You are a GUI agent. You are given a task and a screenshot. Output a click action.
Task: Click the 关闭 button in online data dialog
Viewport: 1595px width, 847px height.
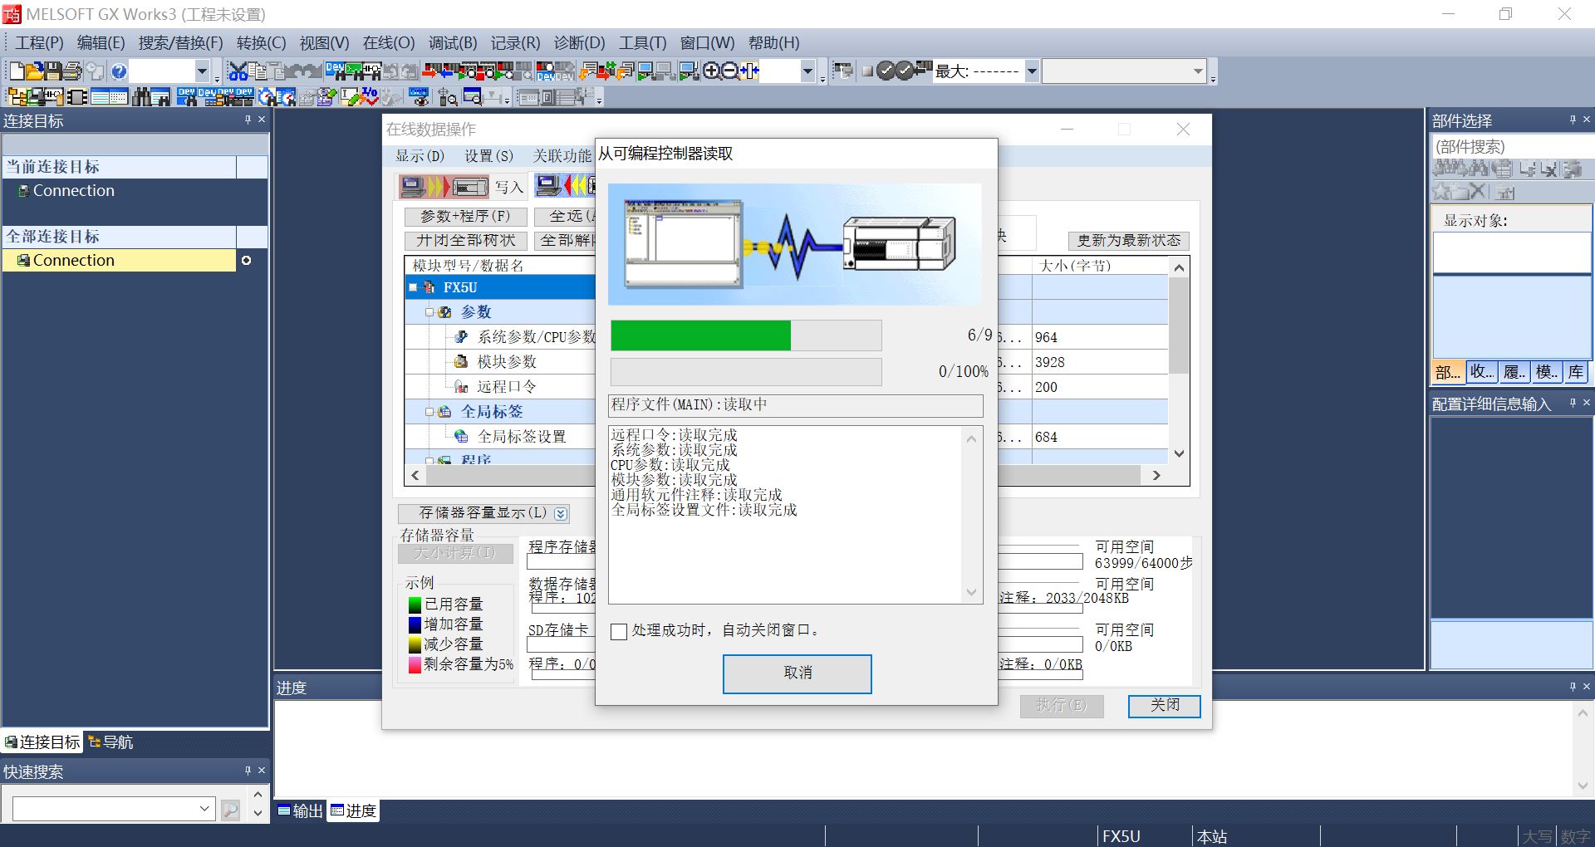tap(1164, 705)
